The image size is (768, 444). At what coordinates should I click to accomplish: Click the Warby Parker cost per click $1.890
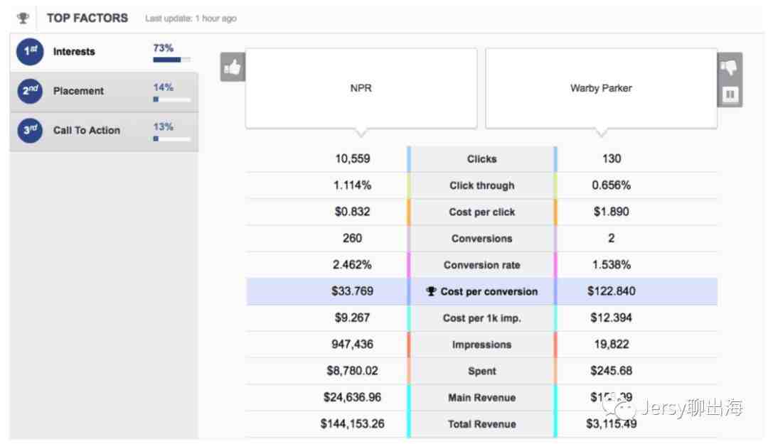612,212
